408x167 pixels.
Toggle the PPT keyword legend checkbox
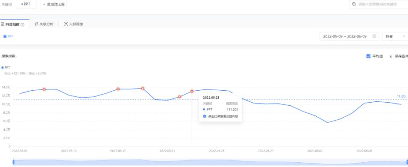5,37
